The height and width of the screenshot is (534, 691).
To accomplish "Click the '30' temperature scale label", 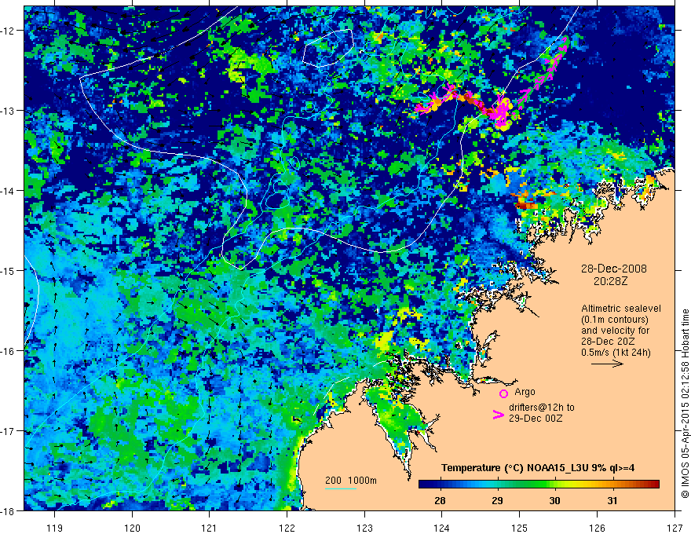I will [x=555, y=500].
